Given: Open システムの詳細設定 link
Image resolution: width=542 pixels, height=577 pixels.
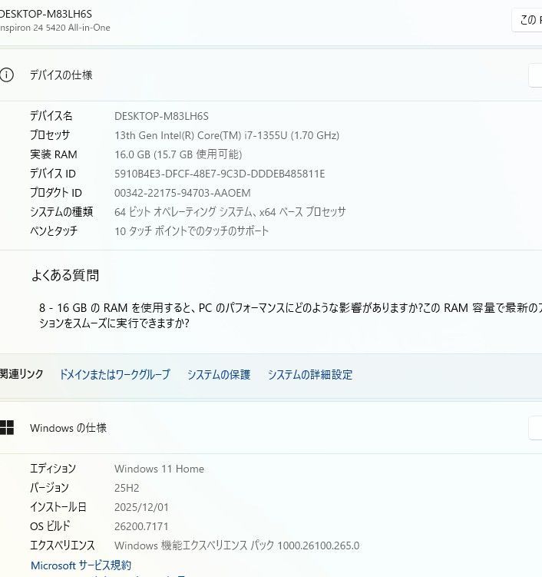Looking at the screenshot, I should (310, 374).
